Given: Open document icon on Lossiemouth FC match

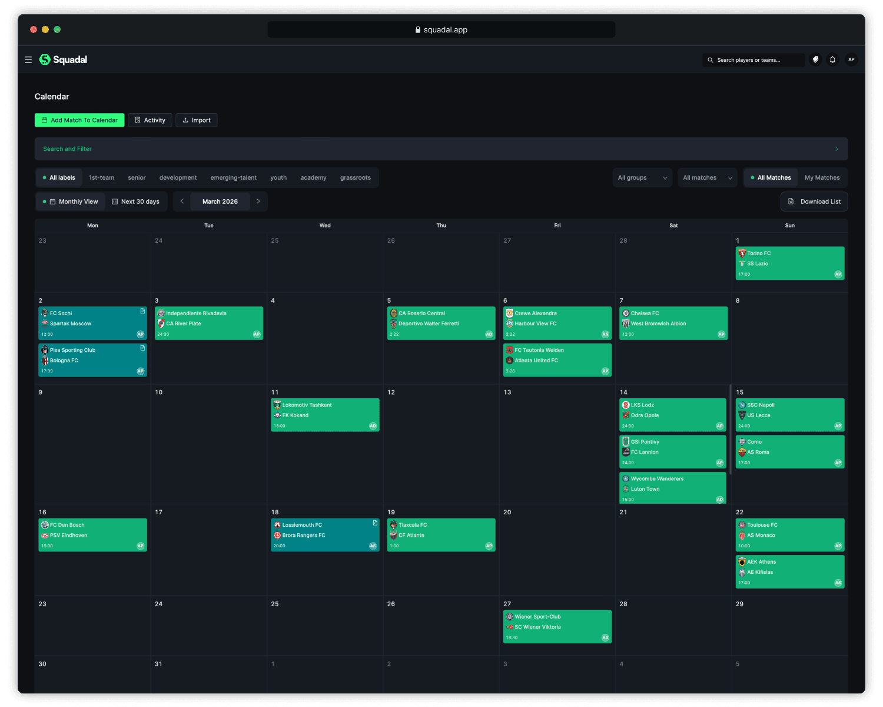Looking at the screenshot, I should pos(375,523).
